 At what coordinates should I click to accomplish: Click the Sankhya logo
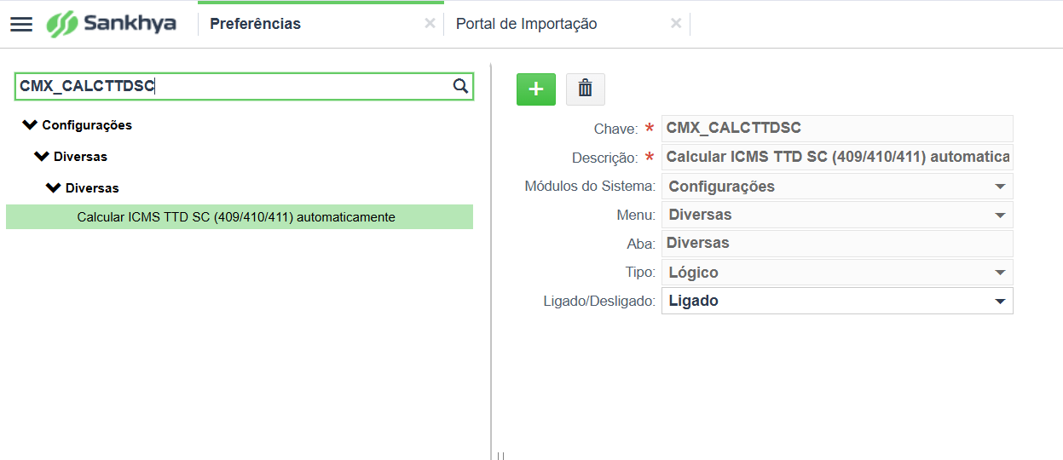[x=112, y=24]
